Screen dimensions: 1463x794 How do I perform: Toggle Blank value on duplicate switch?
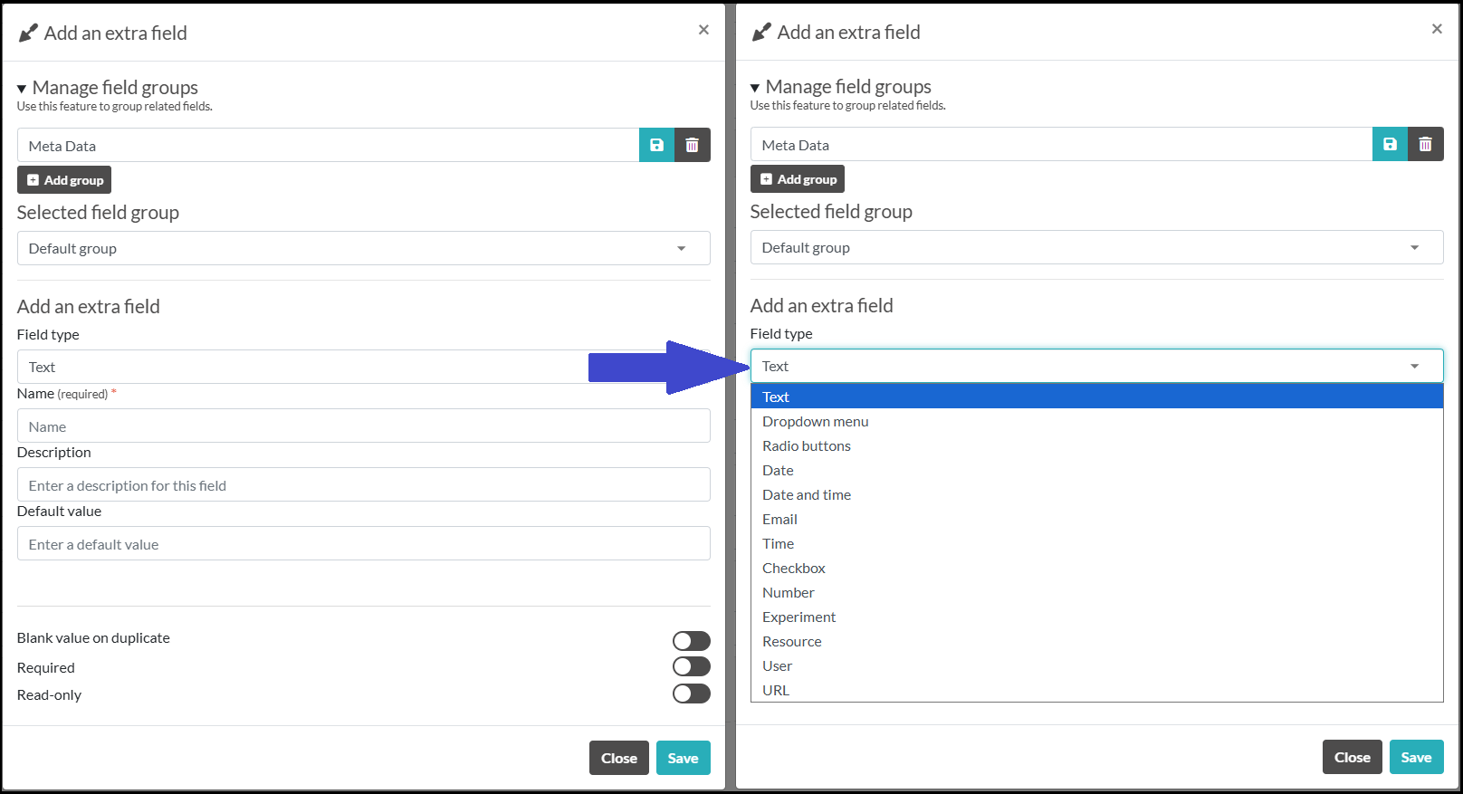coord(691,641)
